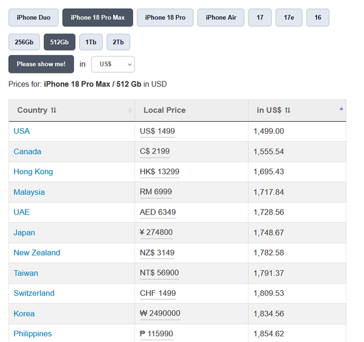Viewport: 364px width, 342px height.
Task: Open the Canada country link
Action: (x=27, y=151)
